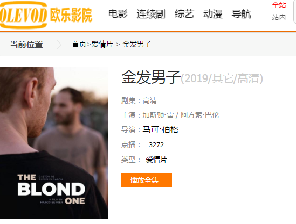Open the 动漫 menu
This screenshot has height=224, width=296.
click(212, 14)
